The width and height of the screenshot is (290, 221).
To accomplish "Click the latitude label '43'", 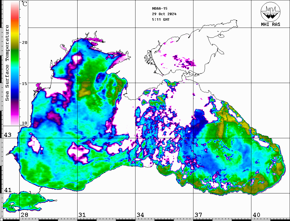I will click(x=8, y=135).
